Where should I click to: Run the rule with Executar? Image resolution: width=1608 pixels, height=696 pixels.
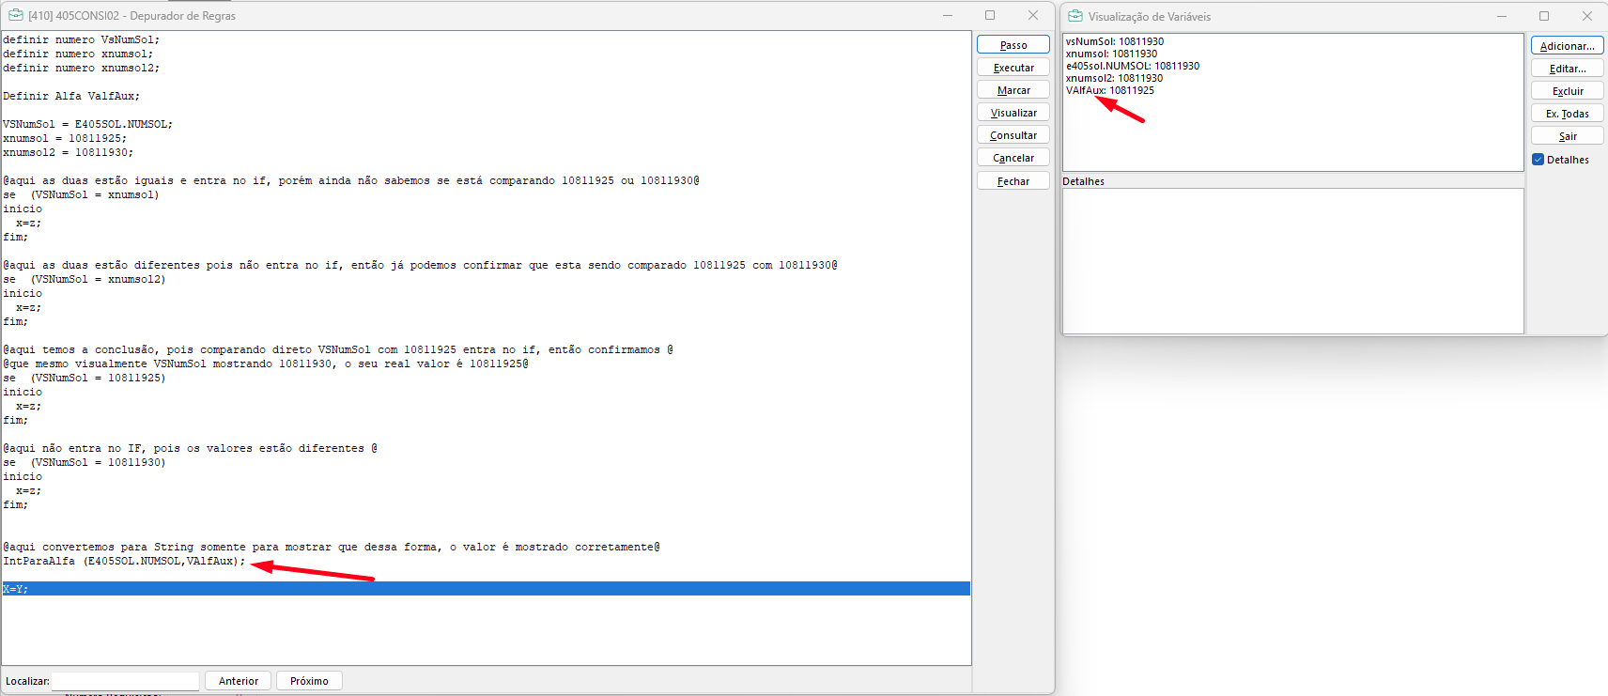tap(1013, 68)
